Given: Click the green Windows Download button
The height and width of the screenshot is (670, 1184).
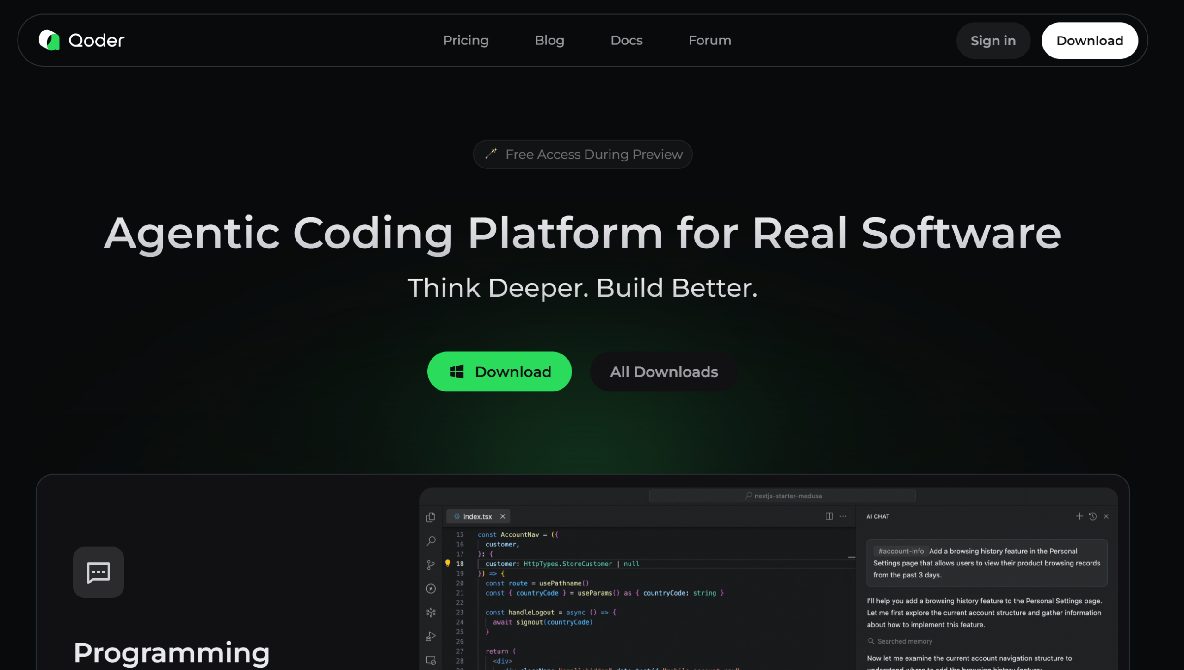Looking at the screenshot, I should [x=499, y=372].
